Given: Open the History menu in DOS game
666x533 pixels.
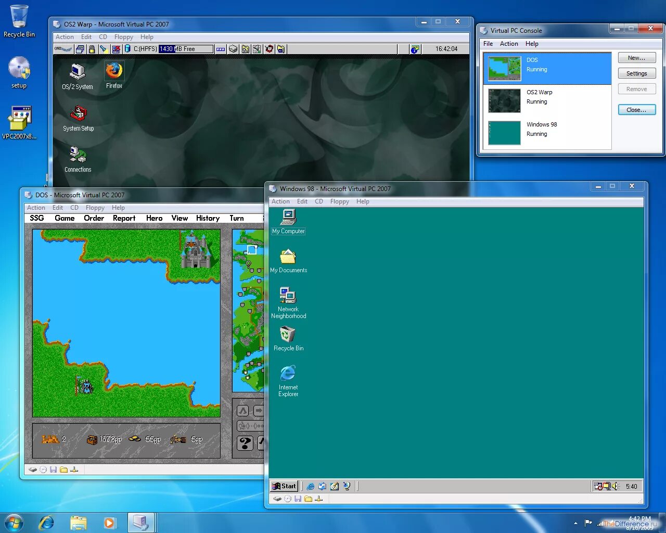Looking at the screenshot, I should pyautogui.click(x=208, y=218).
